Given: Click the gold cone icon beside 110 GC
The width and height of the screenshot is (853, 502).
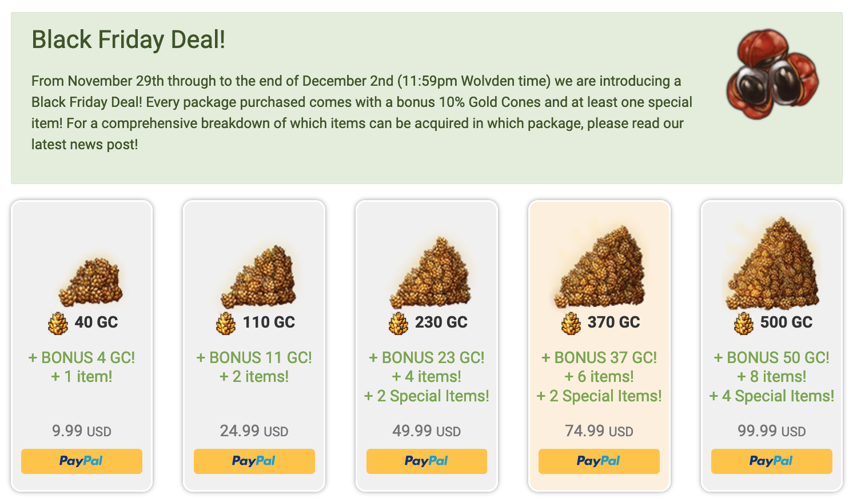Looking at the screenshot, I should [x=226, y=323].
